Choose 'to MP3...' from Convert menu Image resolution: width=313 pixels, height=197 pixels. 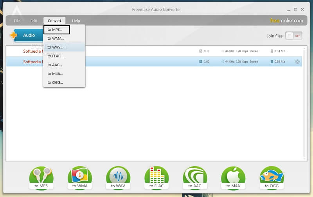point(64,30)
